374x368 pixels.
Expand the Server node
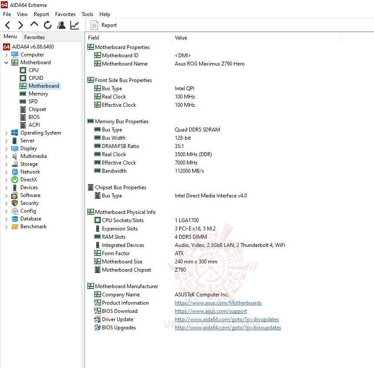pyautogui.click(x=6, y=141)
